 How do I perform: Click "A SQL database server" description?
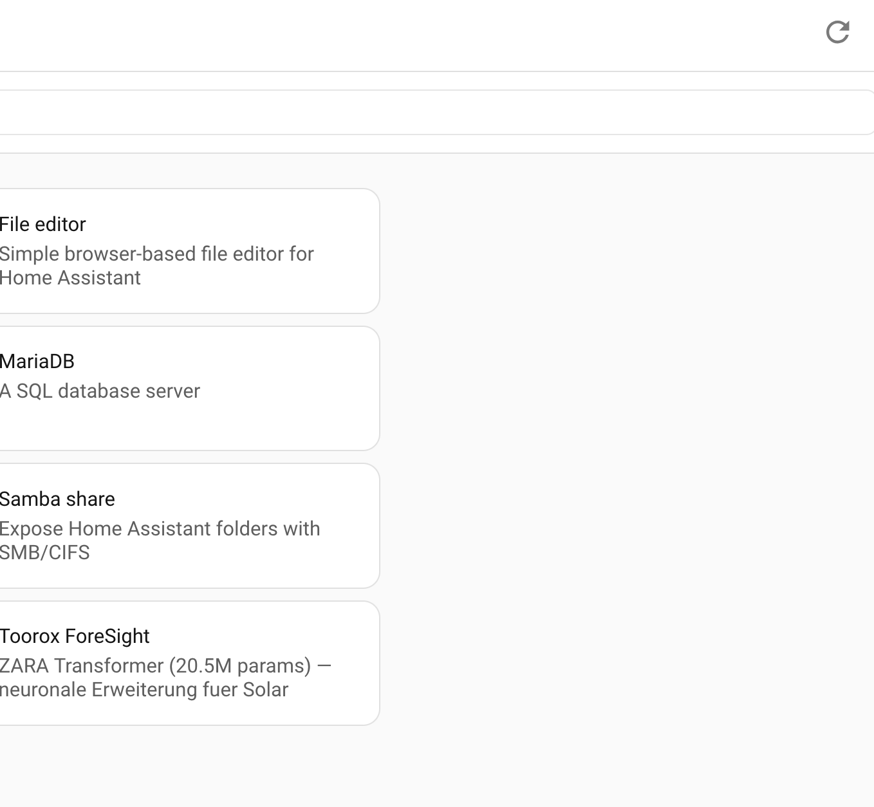pyautogui.click(x=100, y=391)
